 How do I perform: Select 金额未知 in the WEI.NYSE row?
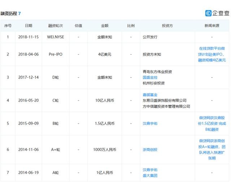click(105, 37)
